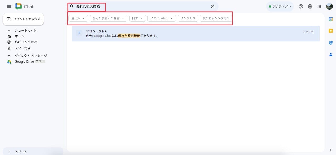Collapse the ショートカット section

9,30
